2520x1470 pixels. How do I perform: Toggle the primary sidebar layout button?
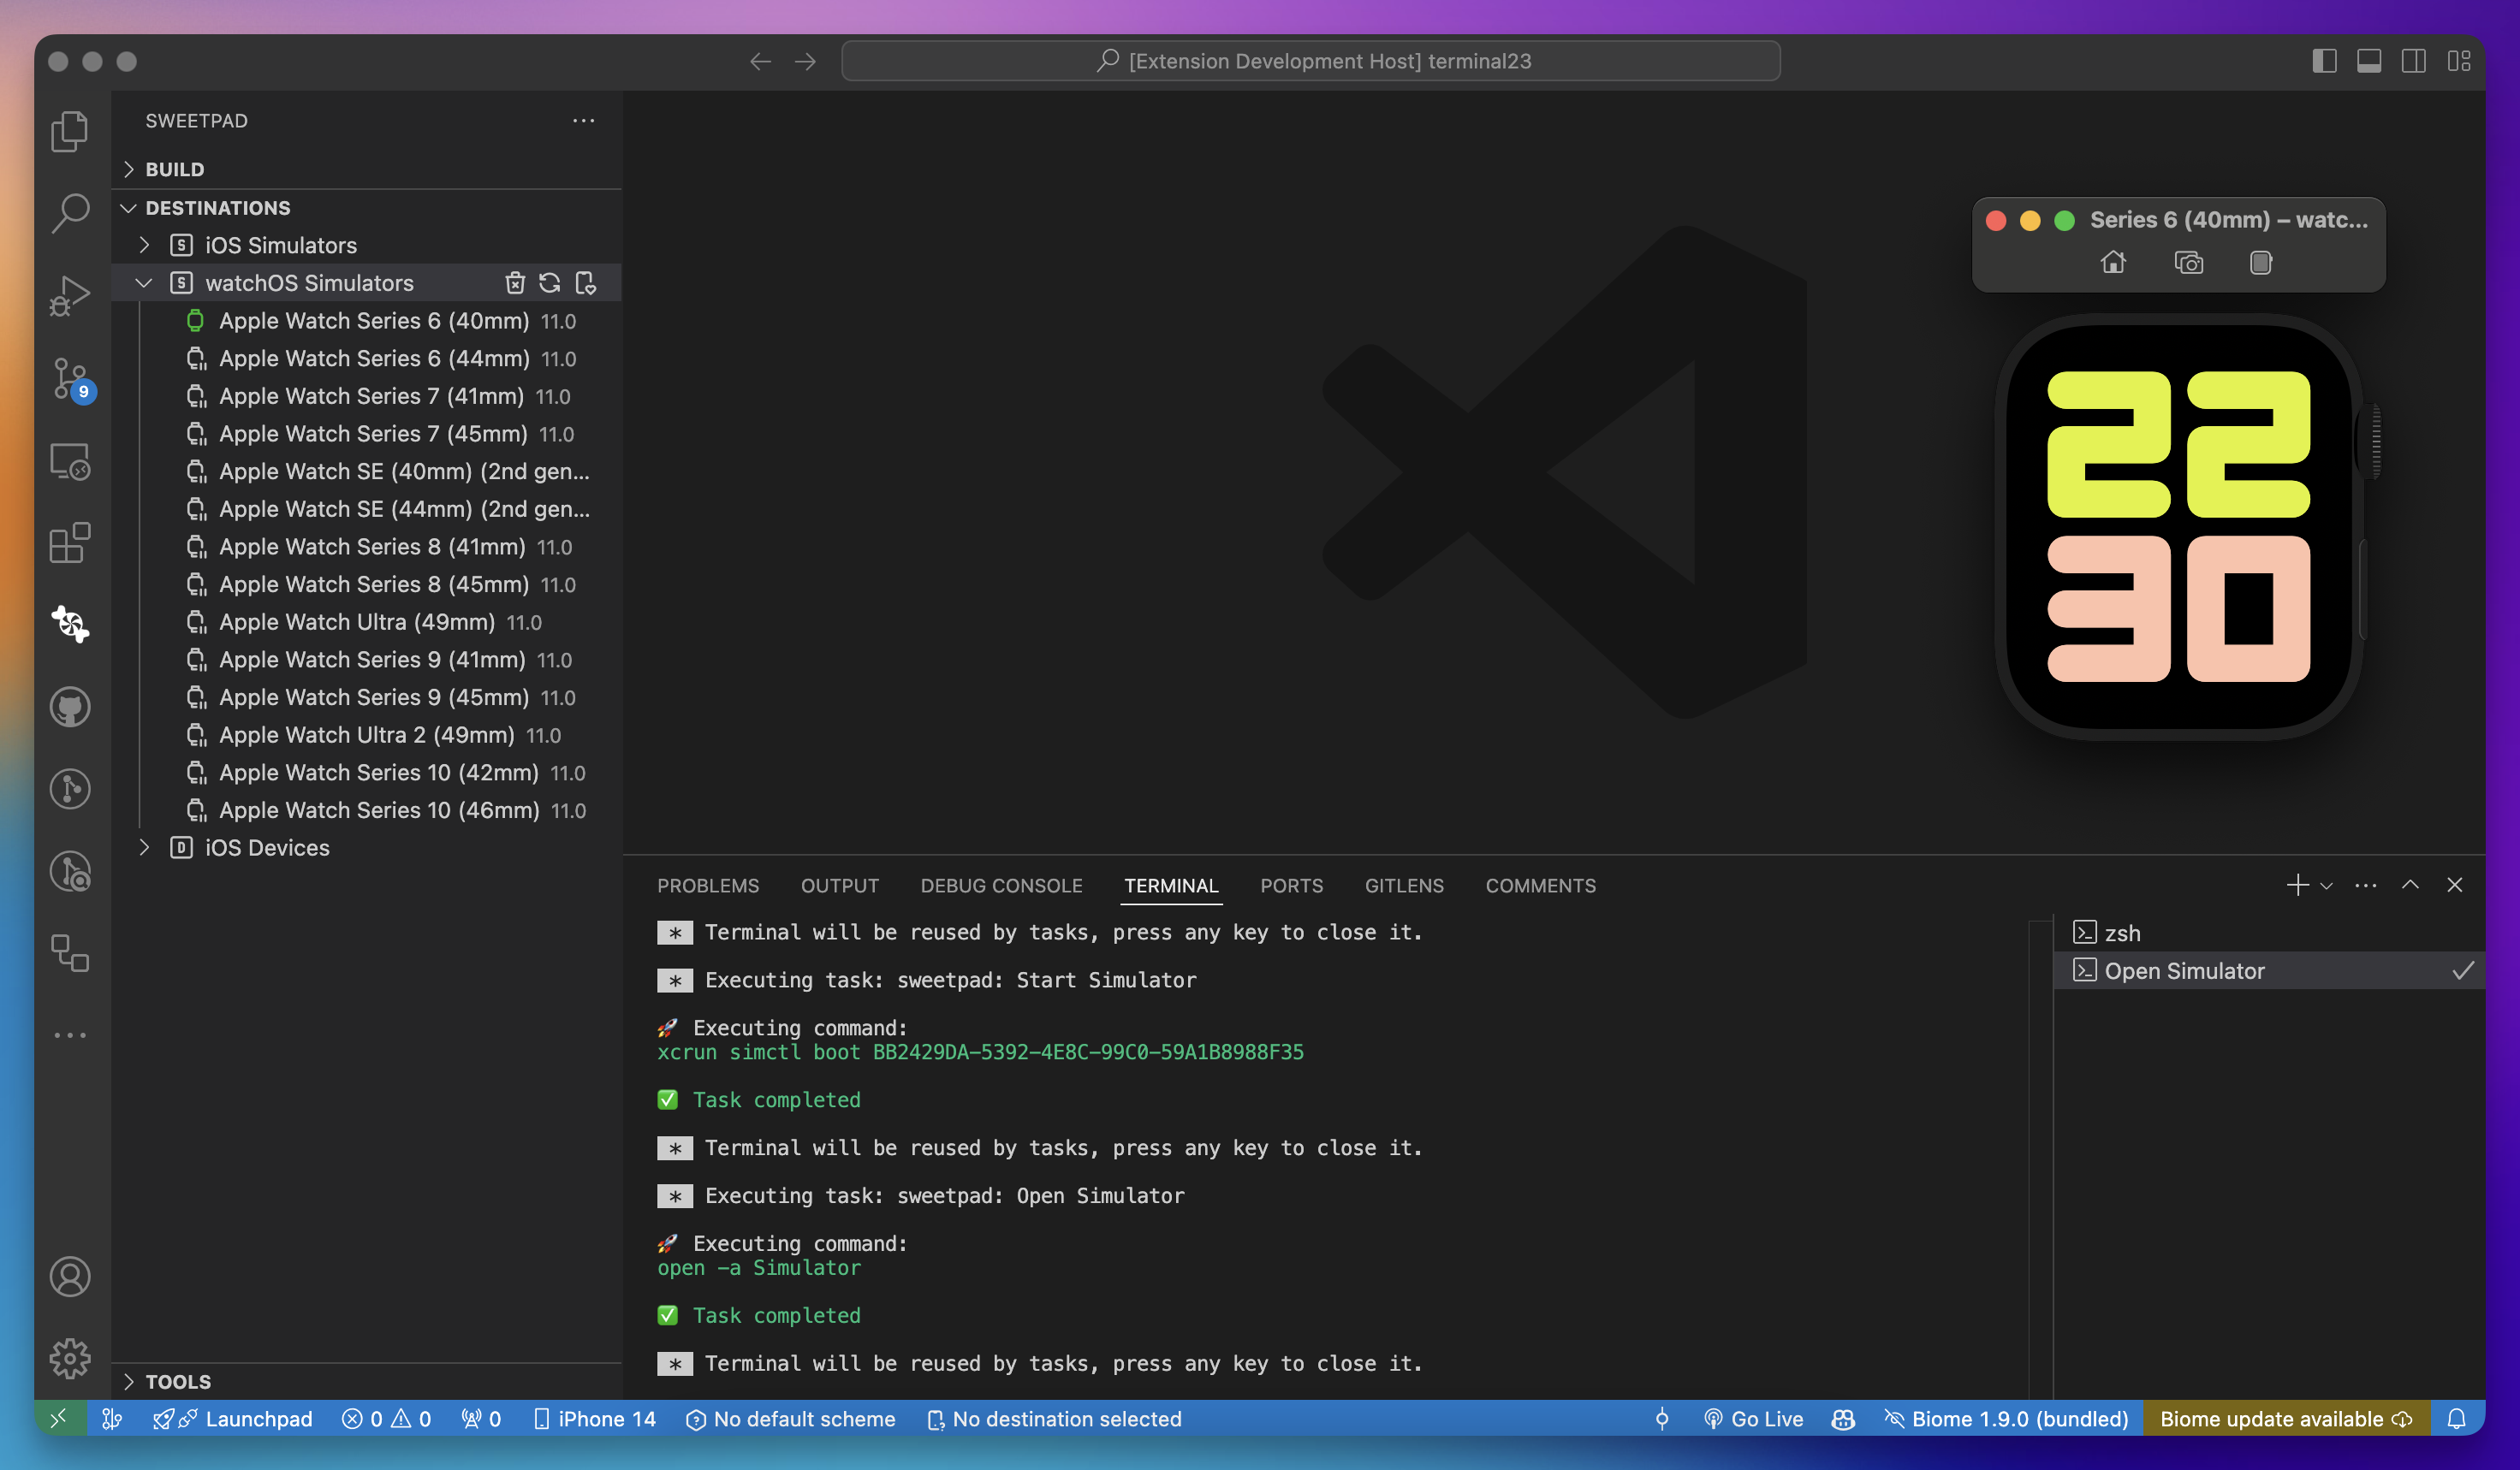pyautogui.click(x=2324, y=61)
